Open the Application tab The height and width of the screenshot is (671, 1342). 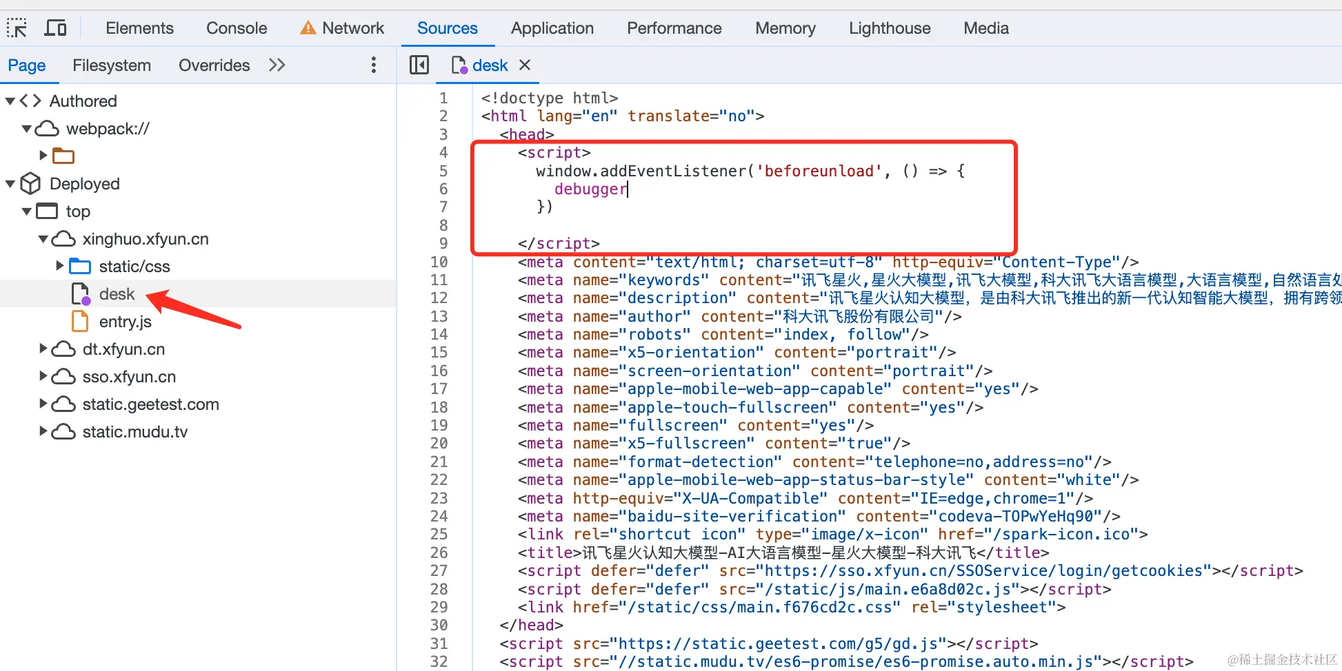tap(552, 28)
